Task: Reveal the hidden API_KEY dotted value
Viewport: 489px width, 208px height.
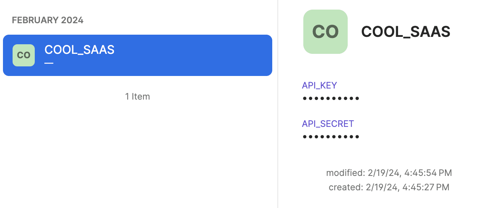Action: 331,98
